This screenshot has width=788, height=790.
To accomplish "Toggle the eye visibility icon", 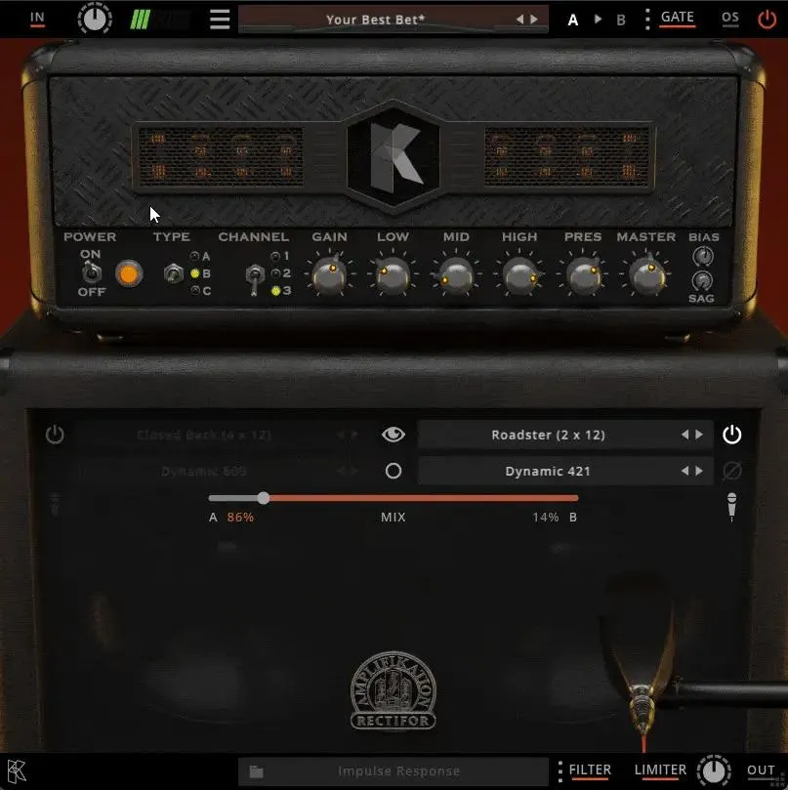I will pos(394,435).
